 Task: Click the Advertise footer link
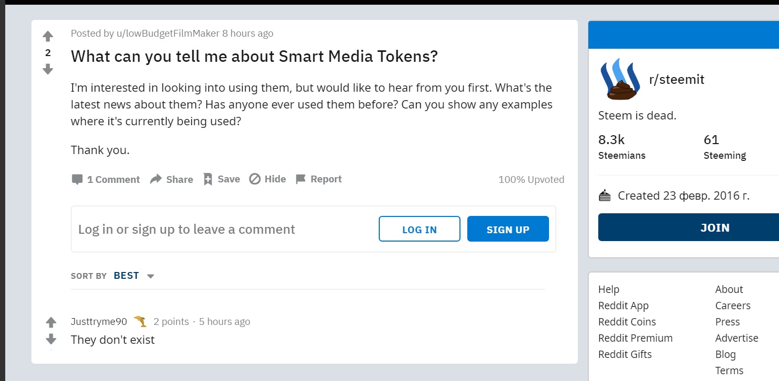click(x=737, y=338)
